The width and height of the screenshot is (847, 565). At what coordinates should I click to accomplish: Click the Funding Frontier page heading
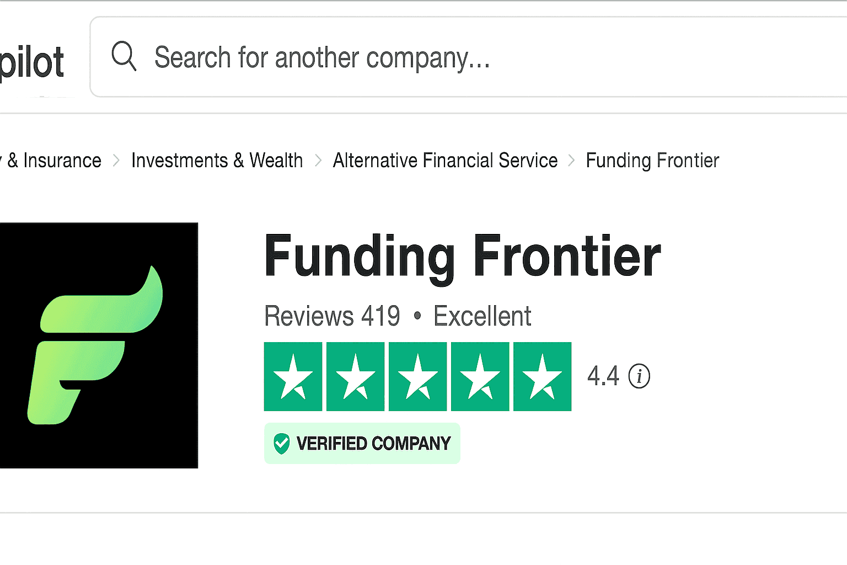[462, 256]
